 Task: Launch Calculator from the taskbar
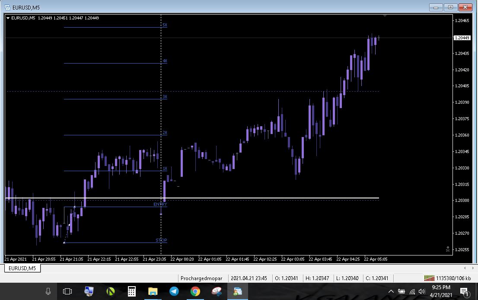pyautogui.click(x=132, y=292)
